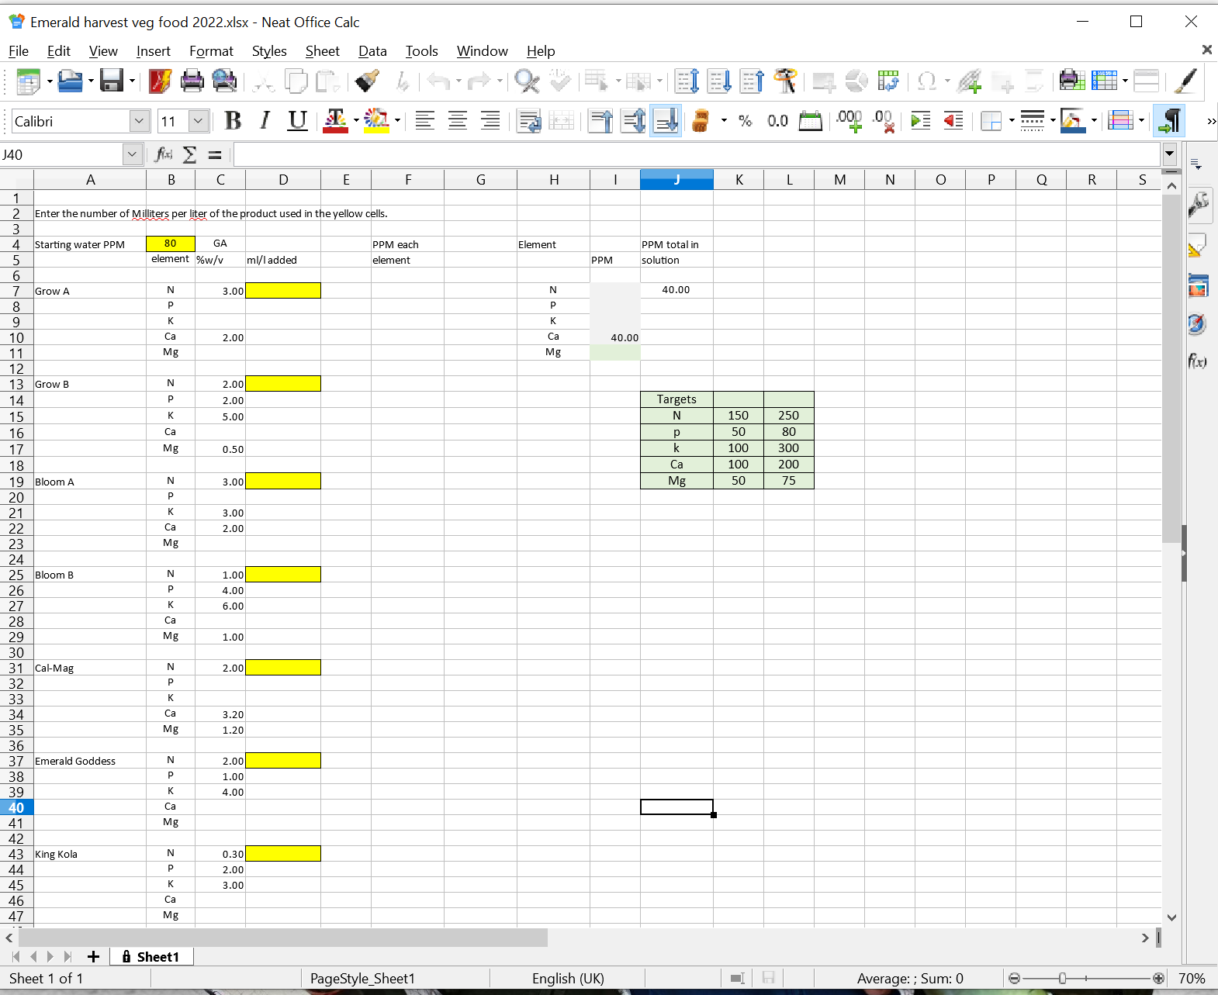Align text left
The image size is (1218, 995).
coord(425,121)
